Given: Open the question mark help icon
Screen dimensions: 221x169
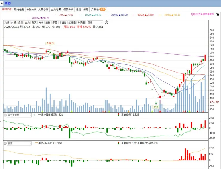Looking at the screenshot, I should point(34,115).
